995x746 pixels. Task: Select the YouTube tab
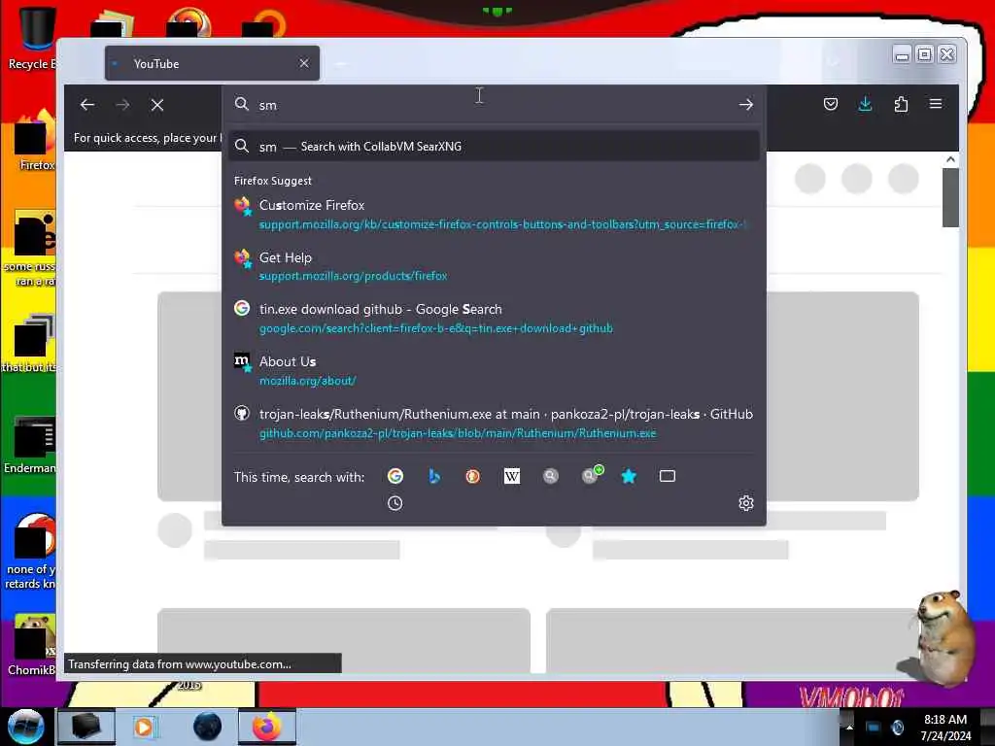tap(211, 63)
